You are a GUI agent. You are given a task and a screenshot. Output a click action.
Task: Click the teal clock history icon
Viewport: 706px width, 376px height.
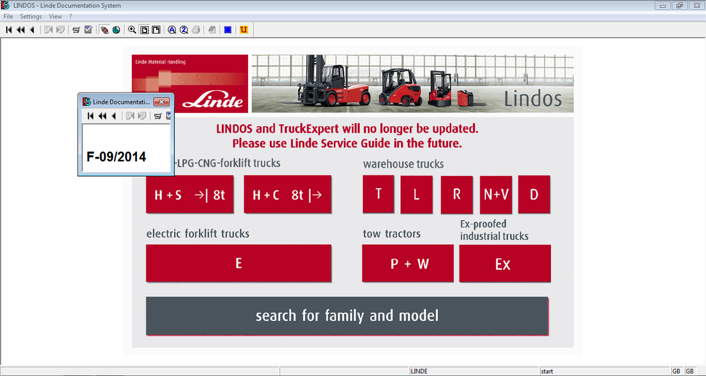[x=116, y=30]
